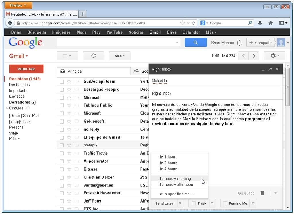This screenshot has height=214, width=294.
Task: Enable the Remind Me checkbox
Action: [x=225, y=203]
